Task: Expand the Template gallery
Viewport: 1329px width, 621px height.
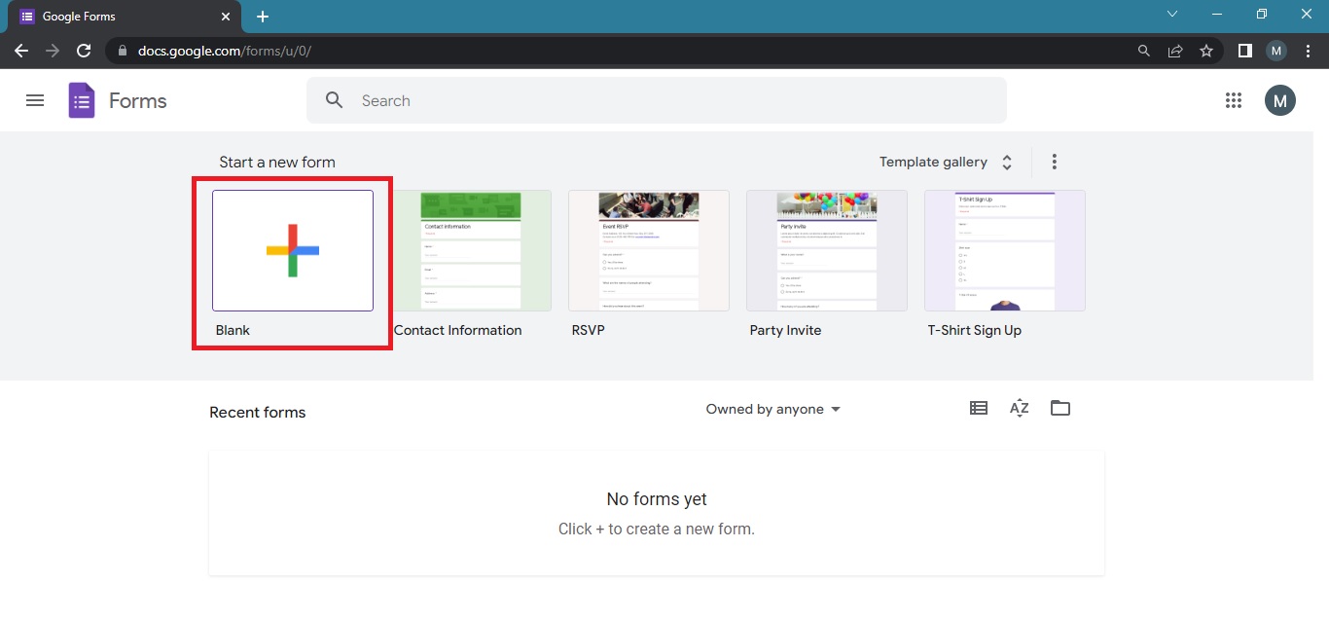Action: [946, 163]
